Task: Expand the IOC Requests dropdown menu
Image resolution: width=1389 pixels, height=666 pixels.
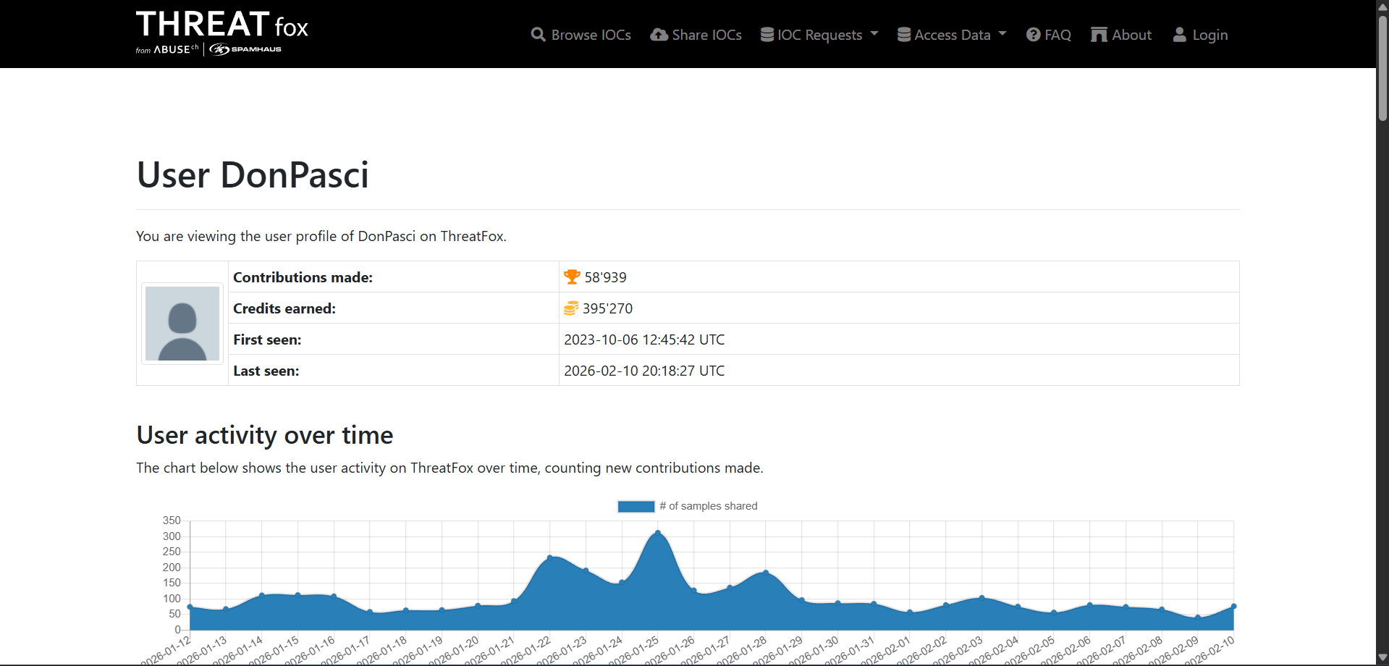Action: 819,35
